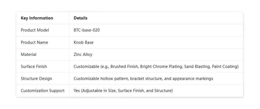Click the "Zinc Alloy" value text
The height and width of the screenshot is (109, 260).
click(x=83, y=55)
